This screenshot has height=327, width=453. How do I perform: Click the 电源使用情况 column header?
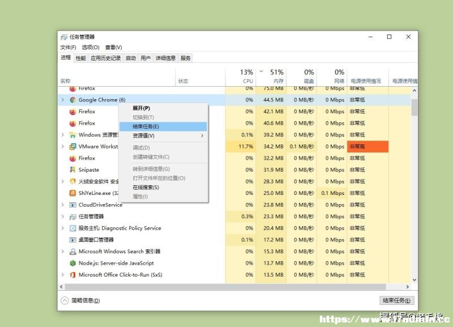[x=367, y=77]
